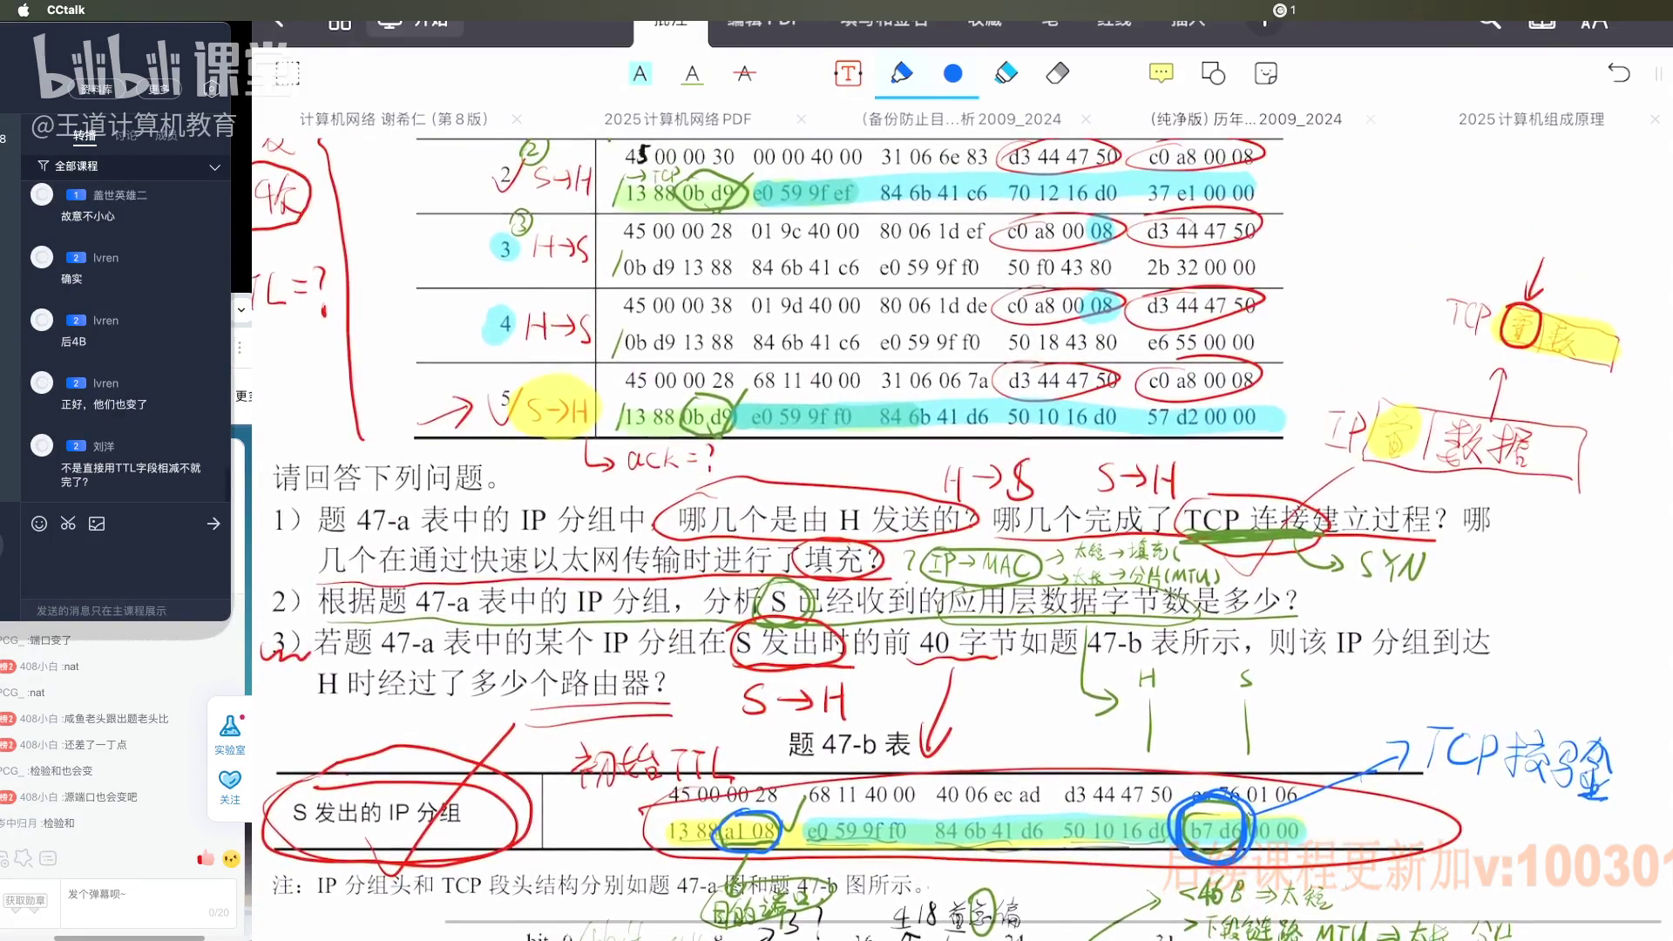Click the undo arrow
This screenshot has height=941, width=1673.
(1618, 73)
